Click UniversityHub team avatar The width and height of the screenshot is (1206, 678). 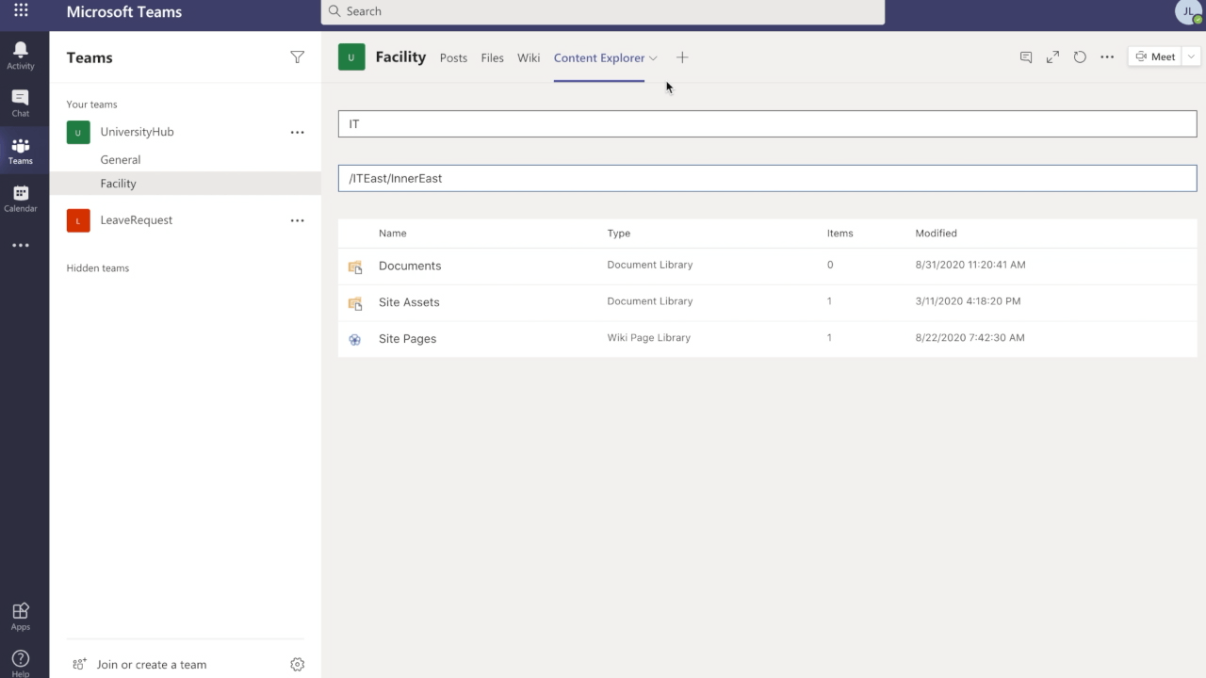[x=78, y=133]
